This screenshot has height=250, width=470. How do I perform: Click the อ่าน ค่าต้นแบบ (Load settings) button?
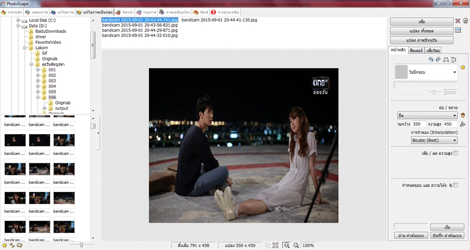tap(411, 236)
